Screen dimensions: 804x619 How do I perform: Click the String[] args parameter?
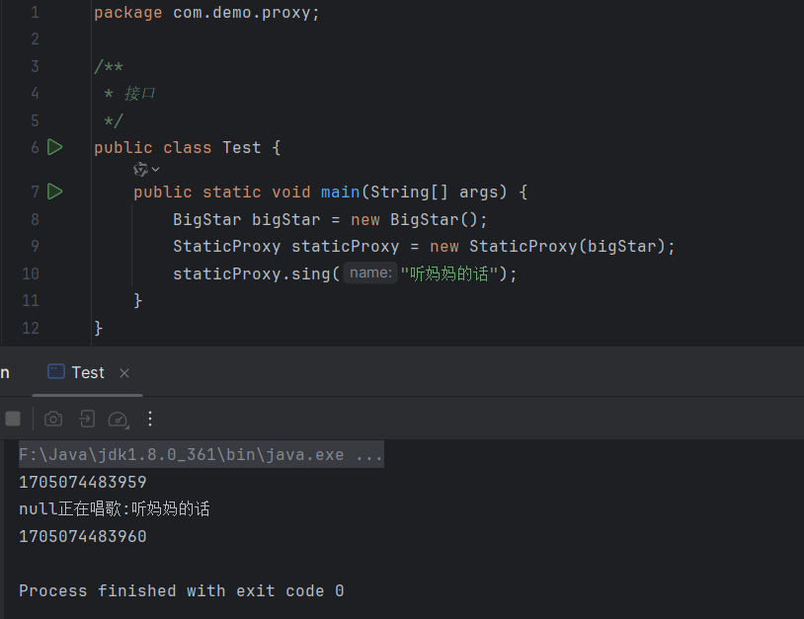tap(435, 193)
